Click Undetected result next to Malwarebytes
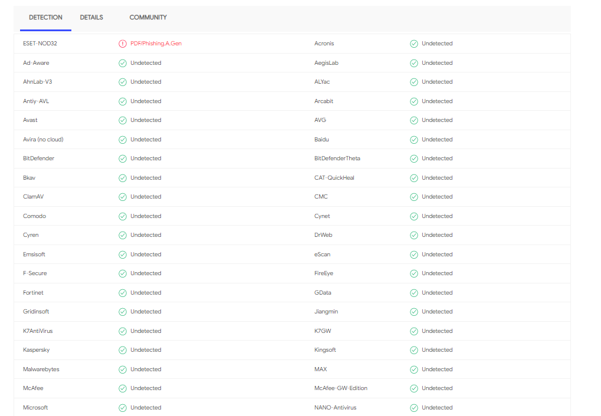The image size is (601, 416). (x=146, y=369)
